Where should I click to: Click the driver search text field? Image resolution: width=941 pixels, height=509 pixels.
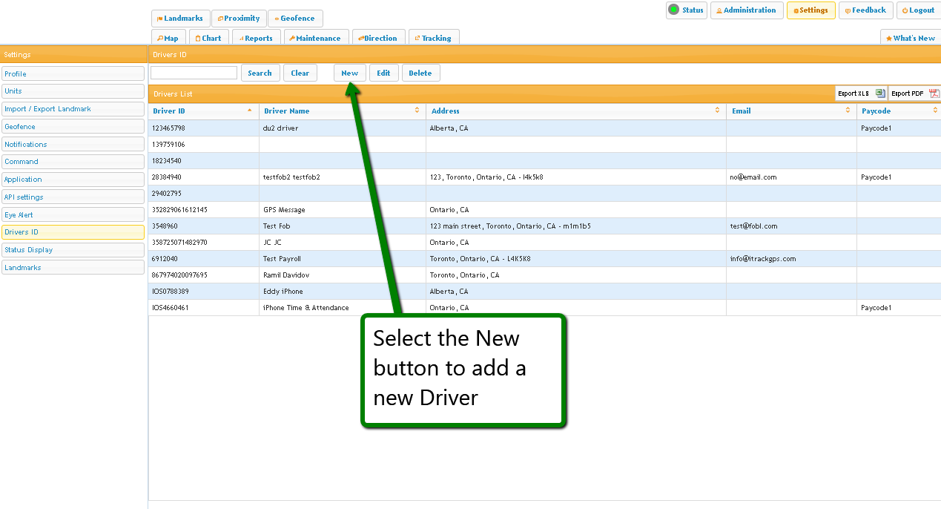(194, 73)
